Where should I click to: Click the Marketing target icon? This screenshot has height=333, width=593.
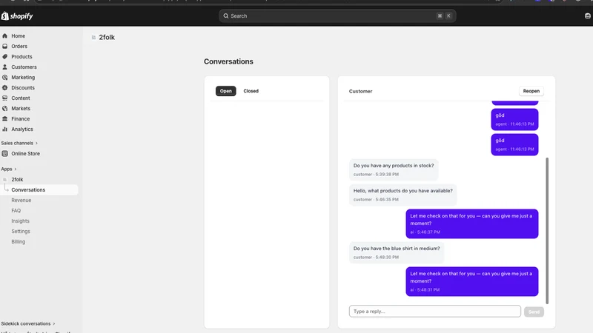(5, 78)
